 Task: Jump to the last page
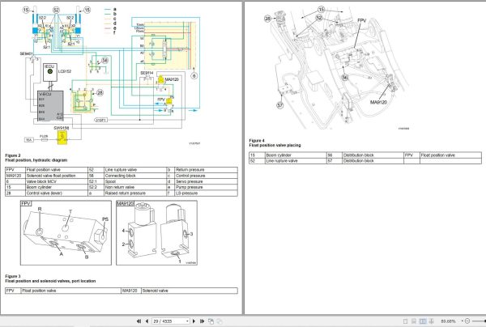(202, 321)
